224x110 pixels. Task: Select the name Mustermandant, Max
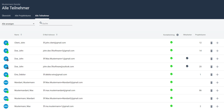click(x=24, y=90)
